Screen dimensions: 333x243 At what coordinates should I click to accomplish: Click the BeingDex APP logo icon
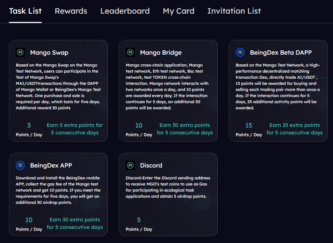click(20, 165)
